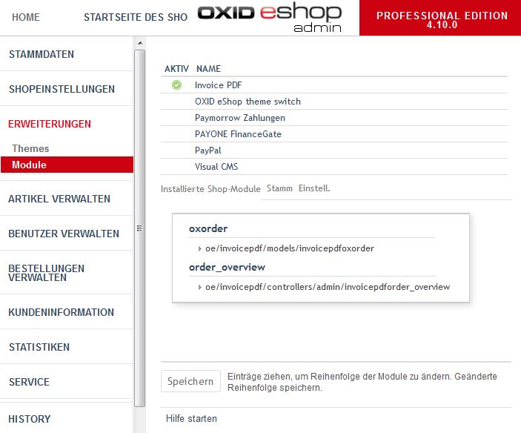521x433 pixels.
Task: Expand the invoicepdfoxorder path arrow
Action: pos(200,248)
